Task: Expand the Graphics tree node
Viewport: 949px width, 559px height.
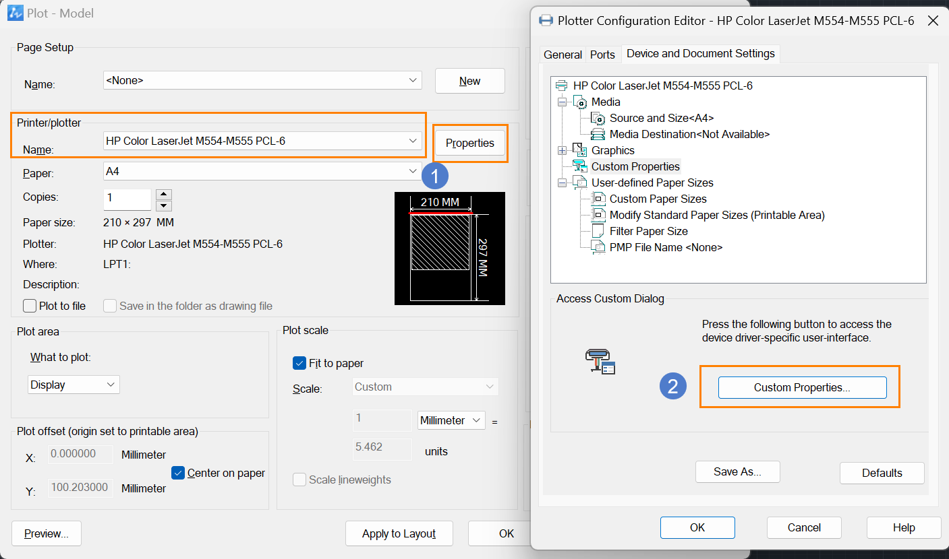Action: point(562,150)
